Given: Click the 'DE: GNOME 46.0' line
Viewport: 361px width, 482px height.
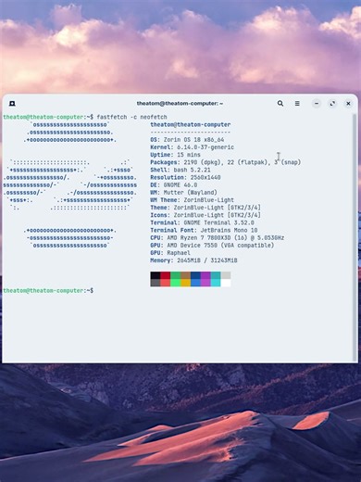Looking at the screenshot, I should point(174,185).
